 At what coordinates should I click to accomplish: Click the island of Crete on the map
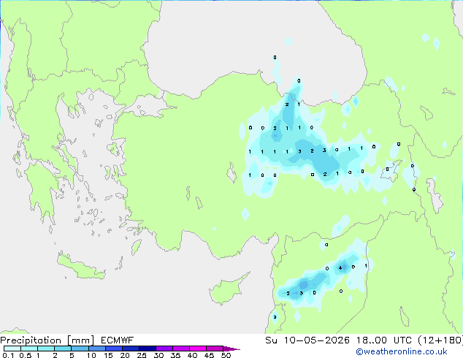coord(80,267)
